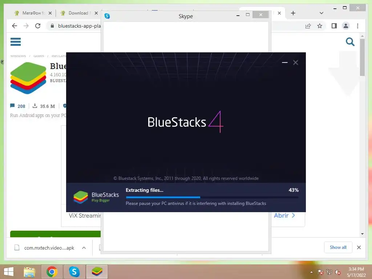The height and width of the screenshot is (279, 372).
Task: Click GAMES breadcrumb link
Action: 39,56
